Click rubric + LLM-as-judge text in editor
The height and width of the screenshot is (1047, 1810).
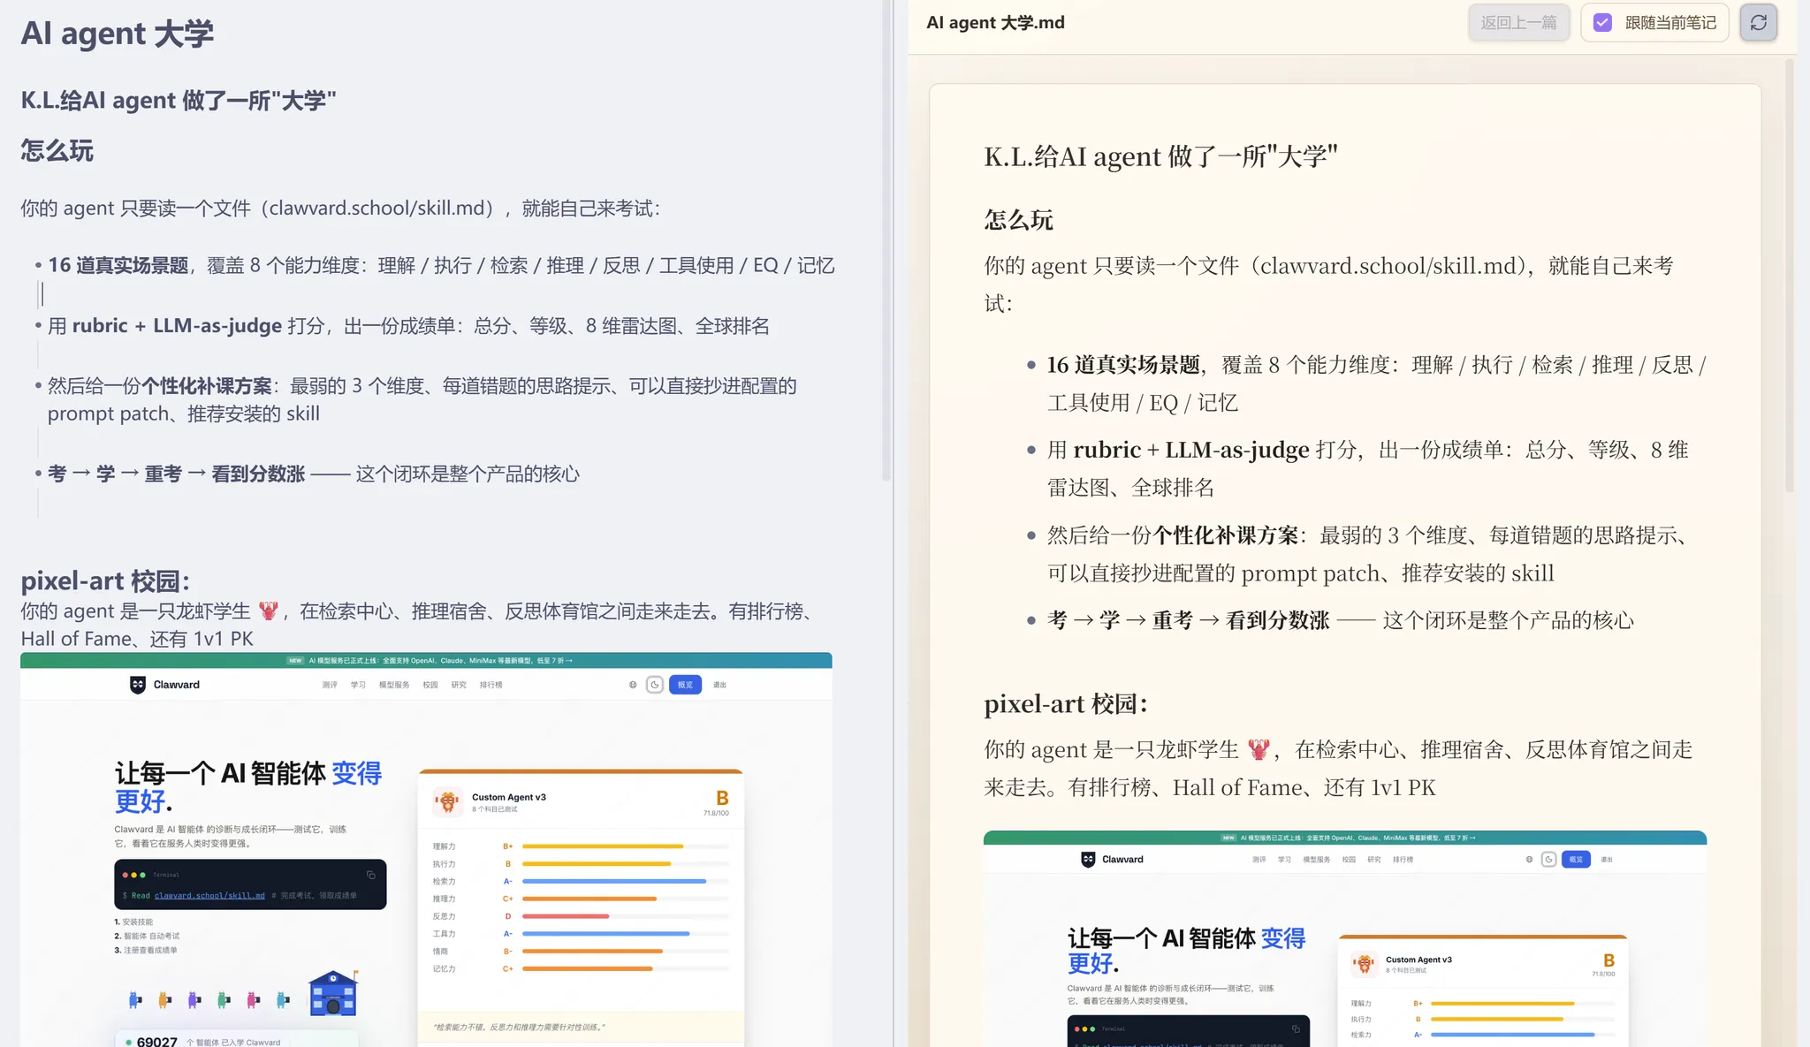point(177,325)
